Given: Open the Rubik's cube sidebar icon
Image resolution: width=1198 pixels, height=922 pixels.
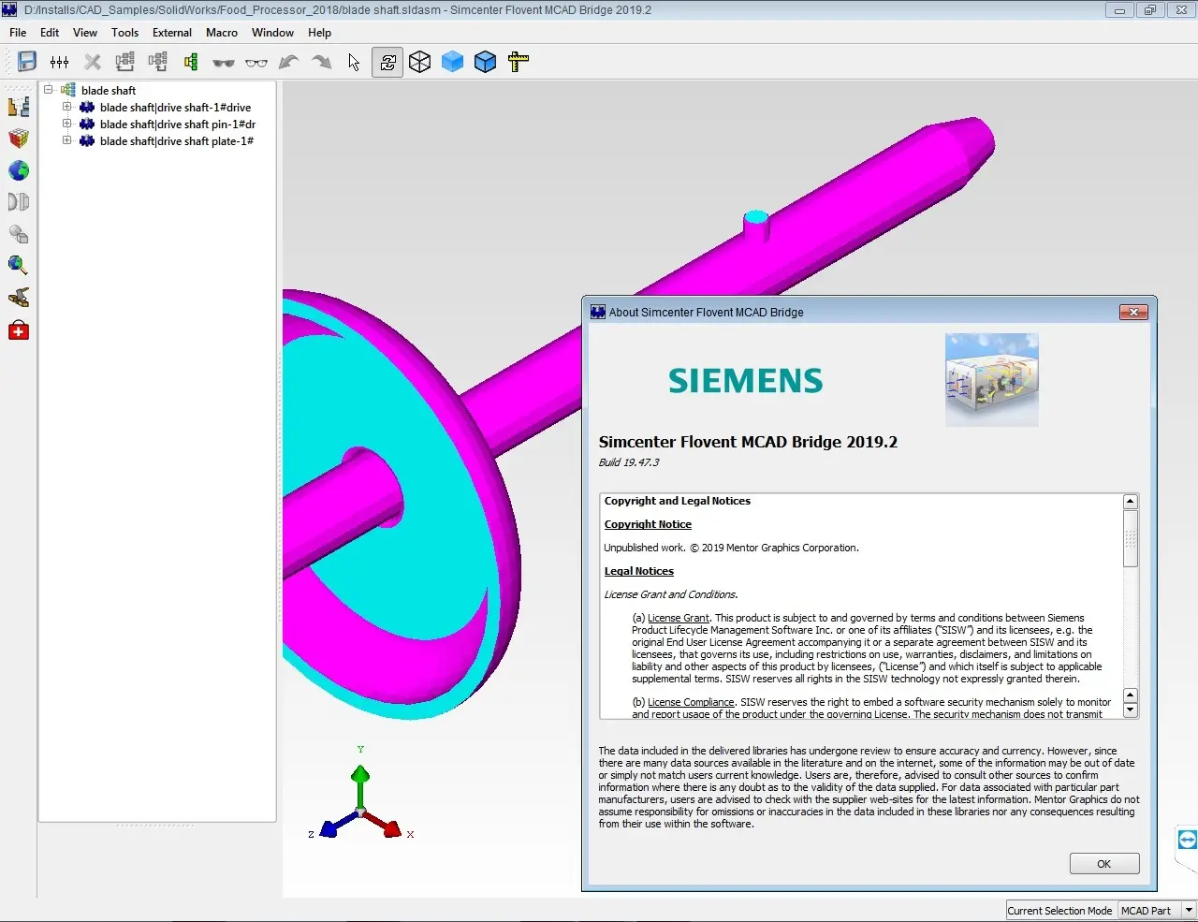Looking at the screenshot, I should (x=19, y=139).
